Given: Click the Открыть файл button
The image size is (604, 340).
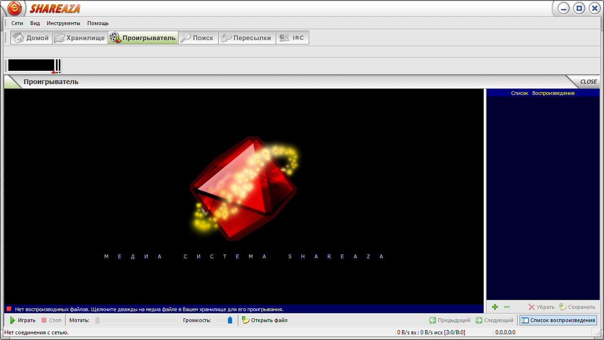Looking at the screenshot, I should pos(265,320).
